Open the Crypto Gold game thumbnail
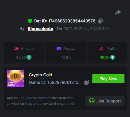This screenshot has height=117, width=130. (x=15, y=79)
